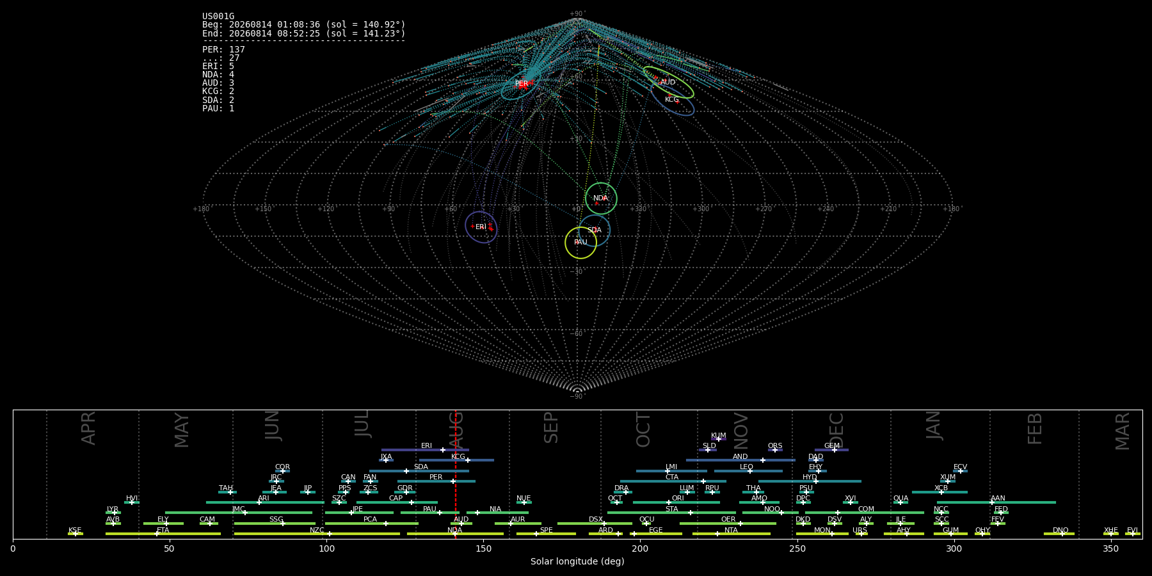Click the ERI radiant circle marker
Screen dimensions: 1152x576
pos(481,227)
